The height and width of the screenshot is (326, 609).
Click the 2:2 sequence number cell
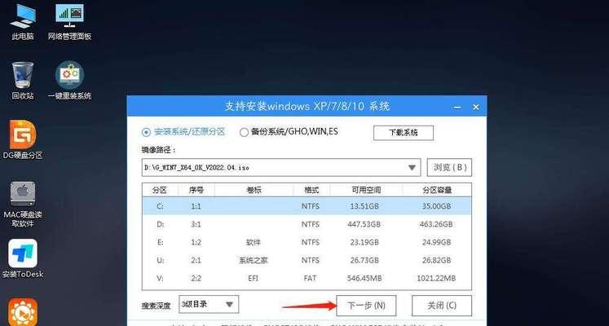(x=196, y=278)
